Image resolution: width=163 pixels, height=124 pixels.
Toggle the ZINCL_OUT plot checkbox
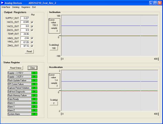(x=32, y=46)
